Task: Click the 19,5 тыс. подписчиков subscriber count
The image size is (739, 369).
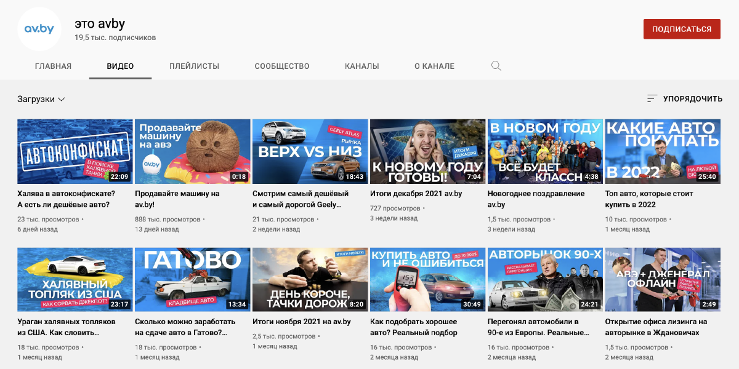Action: 115,38
